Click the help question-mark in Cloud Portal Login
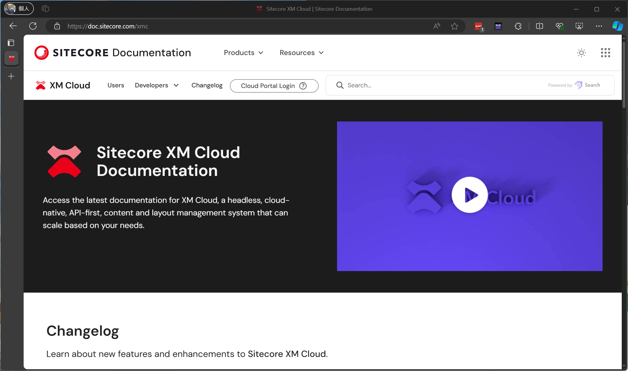The width and height of the screenshot is (628, 371). pyautogui.click(x=303, y=86)
